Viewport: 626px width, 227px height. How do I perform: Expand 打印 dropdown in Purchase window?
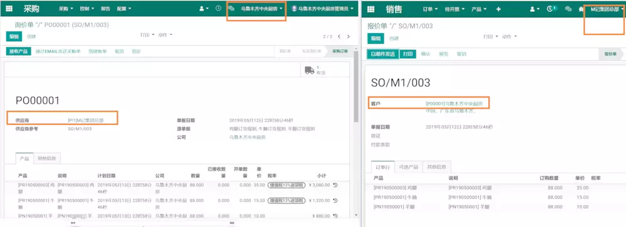[x=147, y=35]
